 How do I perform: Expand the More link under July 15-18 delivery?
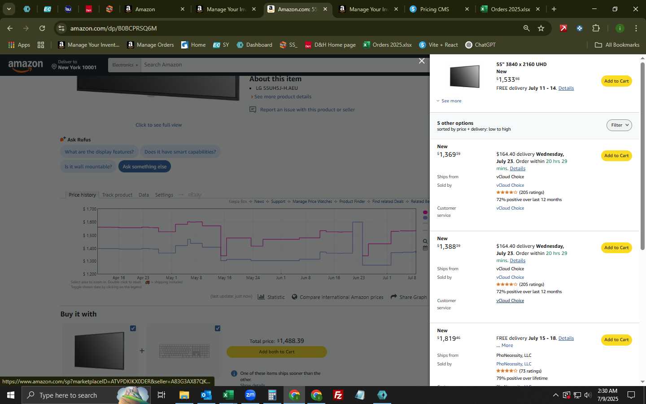507,346
